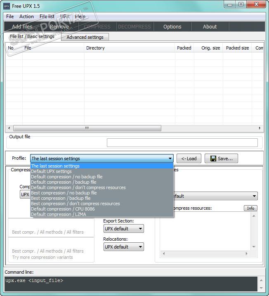This screenshot has height=296, width=269.
Task: Open the Relocations dropdown
Action: coord(123,247)
